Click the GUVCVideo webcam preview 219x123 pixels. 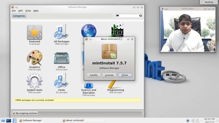(x=188, y=31)
